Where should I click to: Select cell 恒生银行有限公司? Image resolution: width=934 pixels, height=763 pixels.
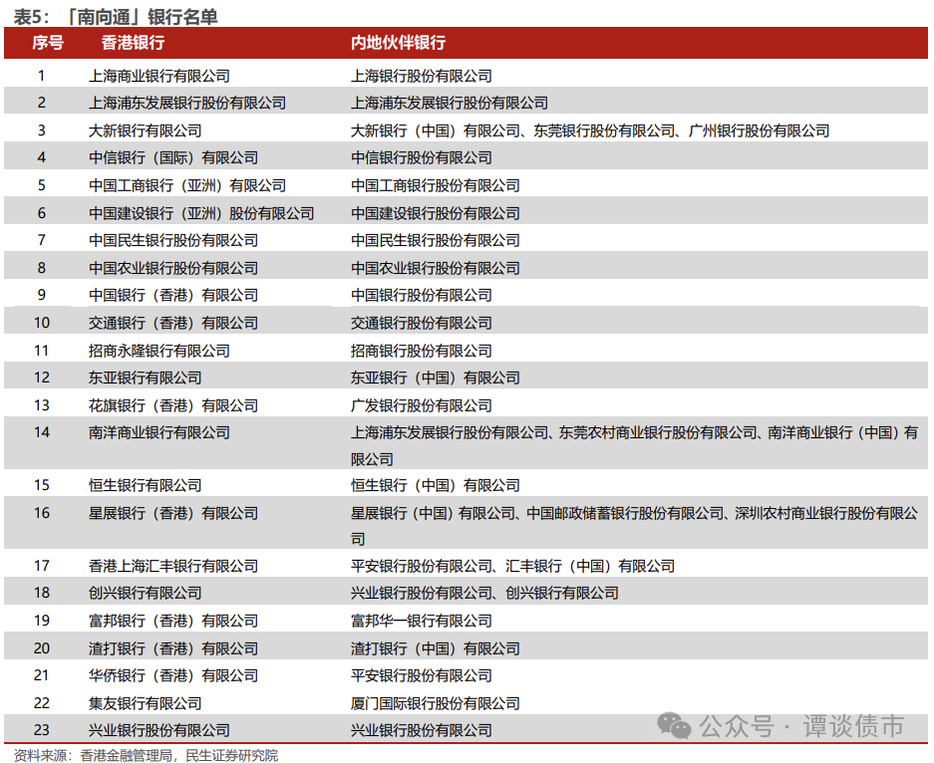[146, 485]
